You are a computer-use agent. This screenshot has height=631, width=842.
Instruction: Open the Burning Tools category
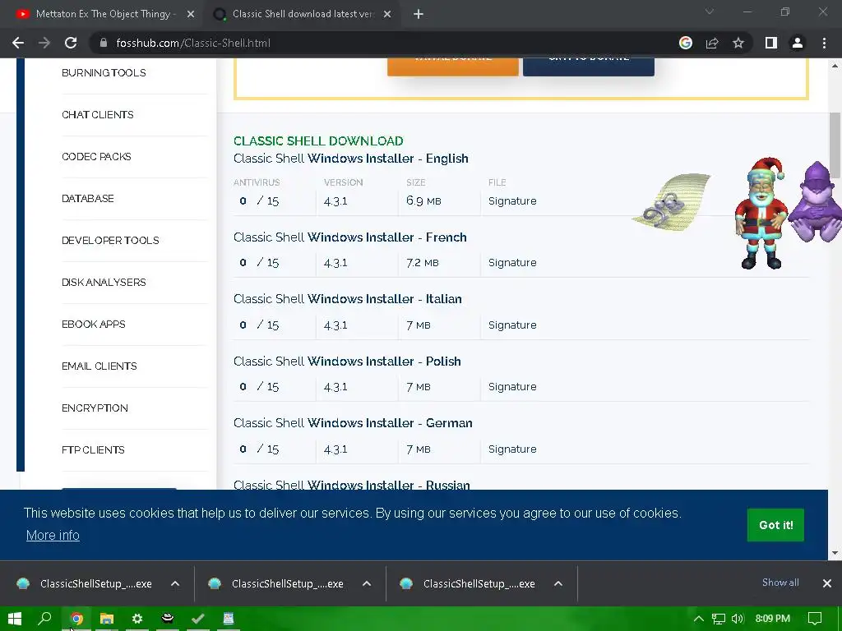pos(104,73)
